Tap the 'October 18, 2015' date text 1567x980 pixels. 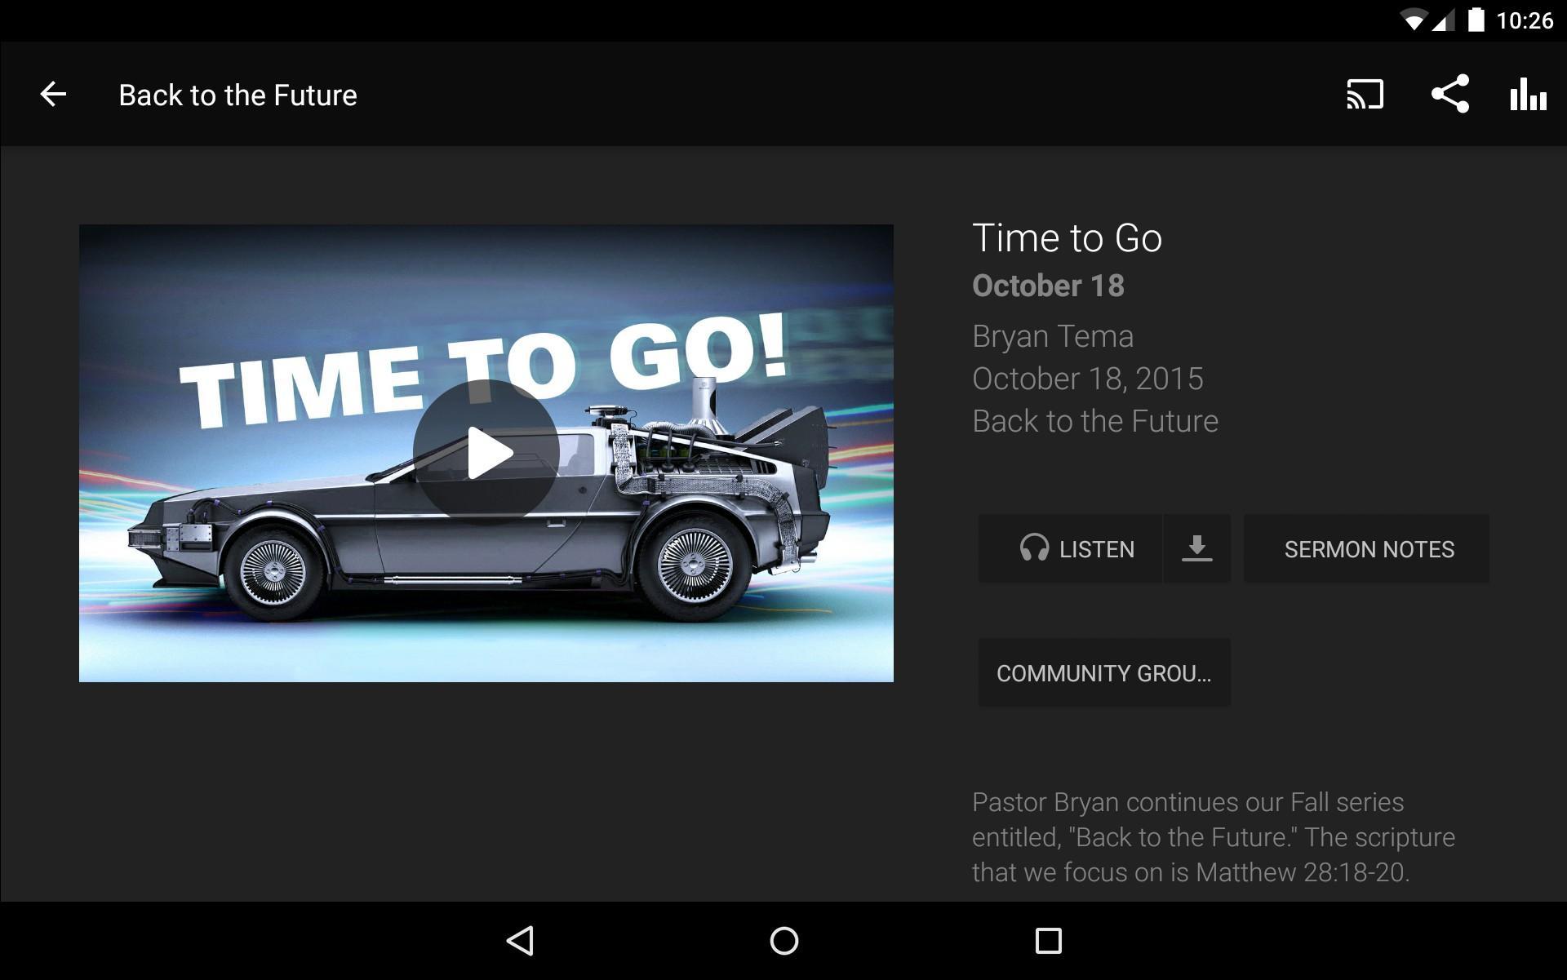pos(1088,379)
